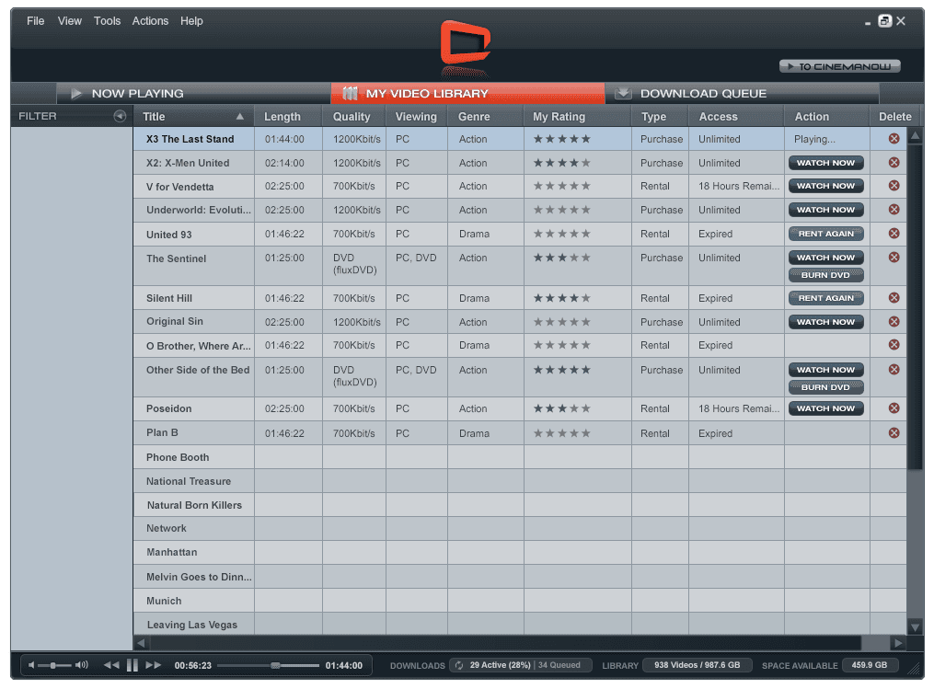Screen dimensions: 934x689
Task: Select the Munich row
Action: 520,601
